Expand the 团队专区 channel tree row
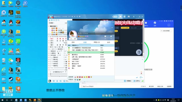This screenshot has height=102, width=182. (x=49, y=60)
